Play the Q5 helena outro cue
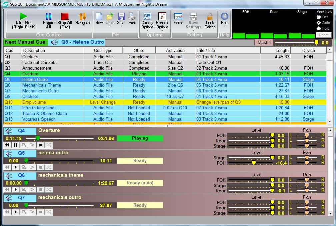This screenshot has width=336, height=226. 15,167
